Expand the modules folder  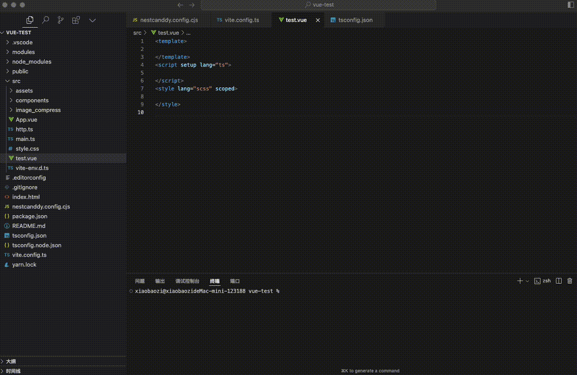click(63, 52)
